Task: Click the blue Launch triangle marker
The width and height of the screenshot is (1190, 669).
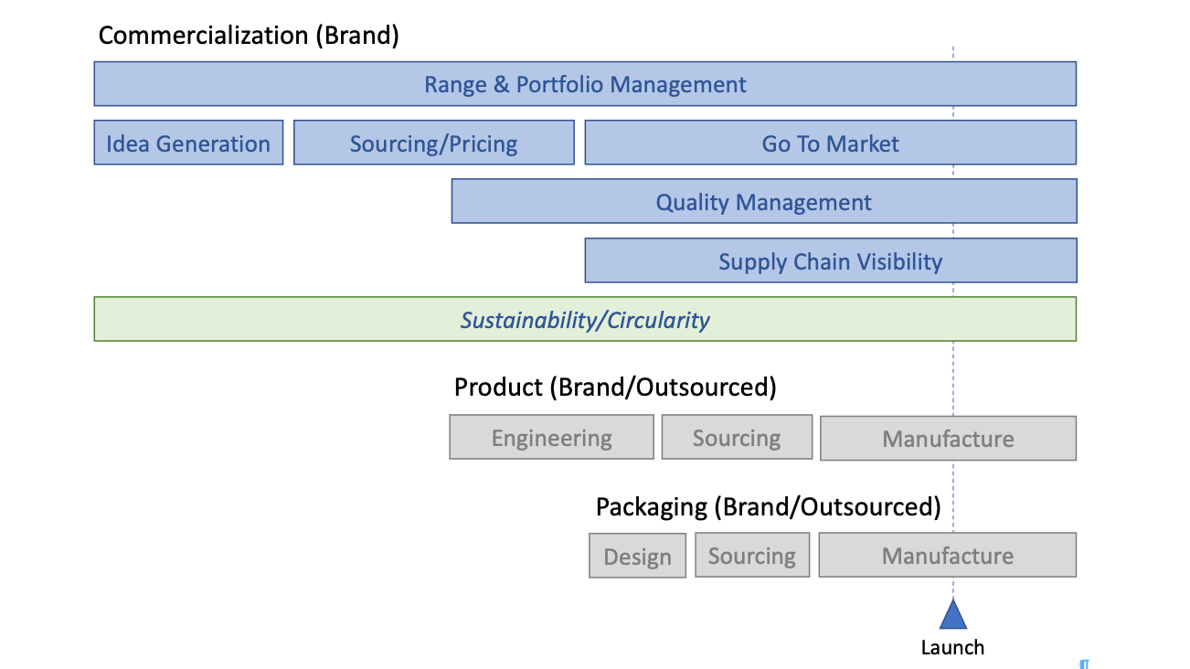Action: (953, 616)
